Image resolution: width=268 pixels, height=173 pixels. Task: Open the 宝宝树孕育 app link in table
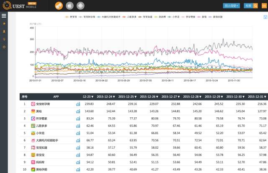43,104
